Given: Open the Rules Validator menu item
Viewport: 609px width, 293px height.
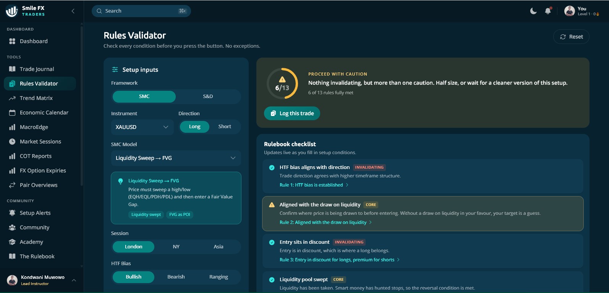Looking at the screenshot, I should (x=40, y=84).
